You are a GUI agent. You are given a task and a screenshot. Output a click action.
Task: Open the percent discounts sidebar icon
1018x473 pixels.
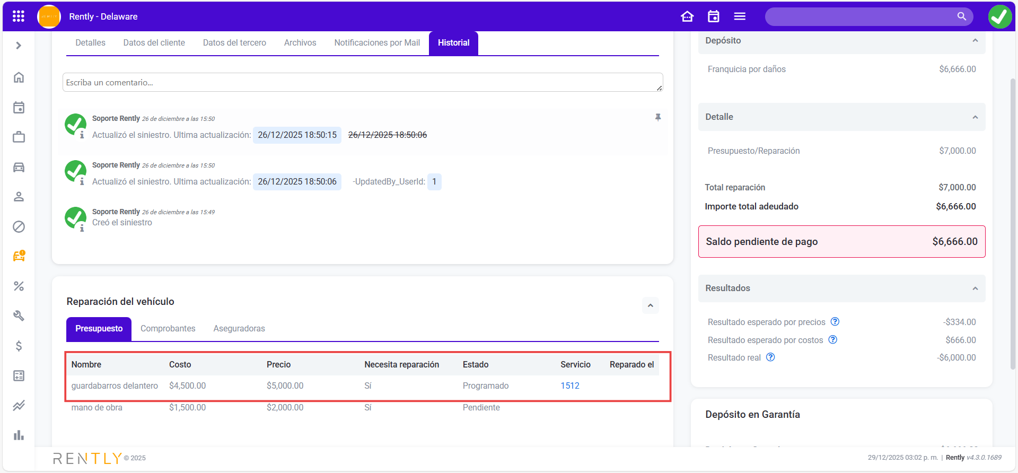click(19, 286)
